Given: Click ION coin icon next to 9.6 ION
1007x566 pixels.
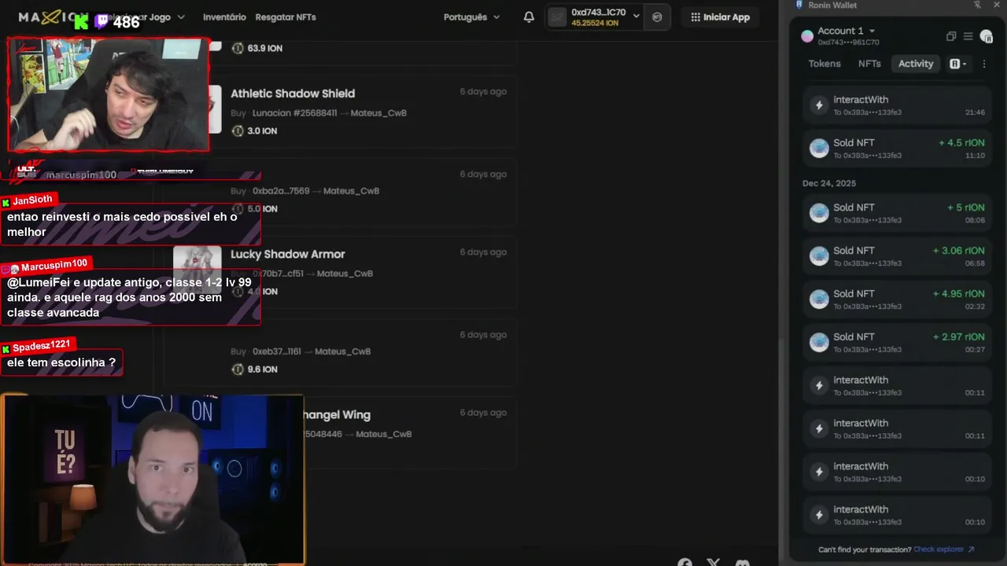Looking at the screenshot, I should pos(238,369).
